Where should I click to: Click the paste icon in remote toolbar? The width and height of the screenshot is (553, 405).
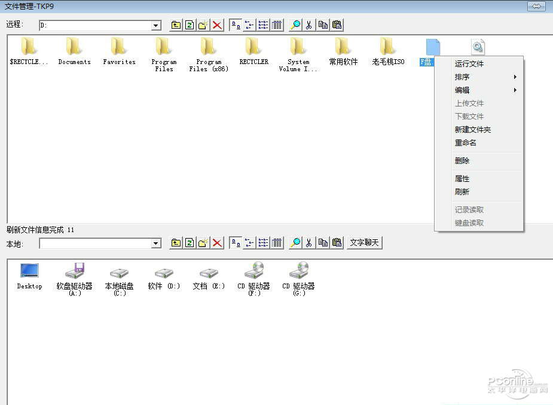(x=337, y=25)
